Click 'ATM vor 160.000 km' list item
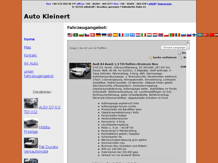The height and width of the screenshot is (163, 218). click(x=114, y=149)
